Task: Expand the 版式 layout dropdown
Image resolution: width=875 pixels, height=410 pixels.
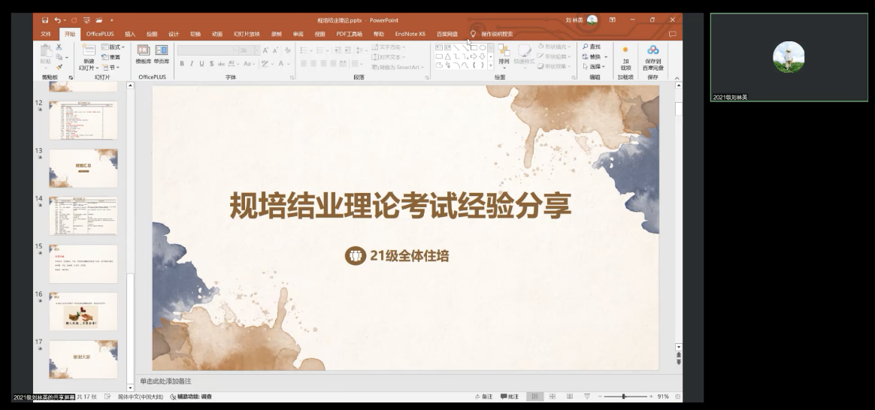Action: 114,47
